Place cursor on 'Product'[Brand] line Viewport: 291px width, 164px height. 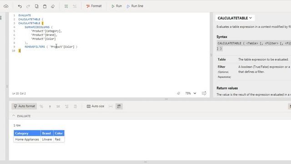44,35
